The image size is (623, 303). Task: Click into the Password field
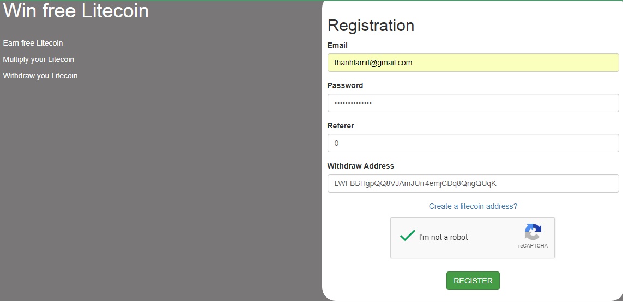[x=473, y=103]
